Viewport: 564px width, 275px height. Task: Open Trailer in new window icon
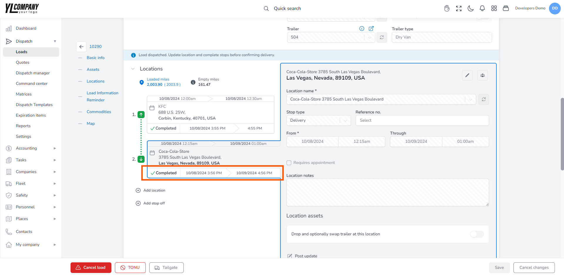[x=371, y=28]
